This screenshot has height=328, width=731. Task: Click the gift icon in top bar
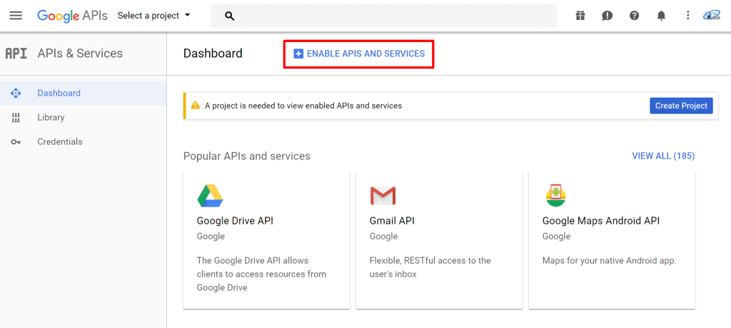coord(580,16)
